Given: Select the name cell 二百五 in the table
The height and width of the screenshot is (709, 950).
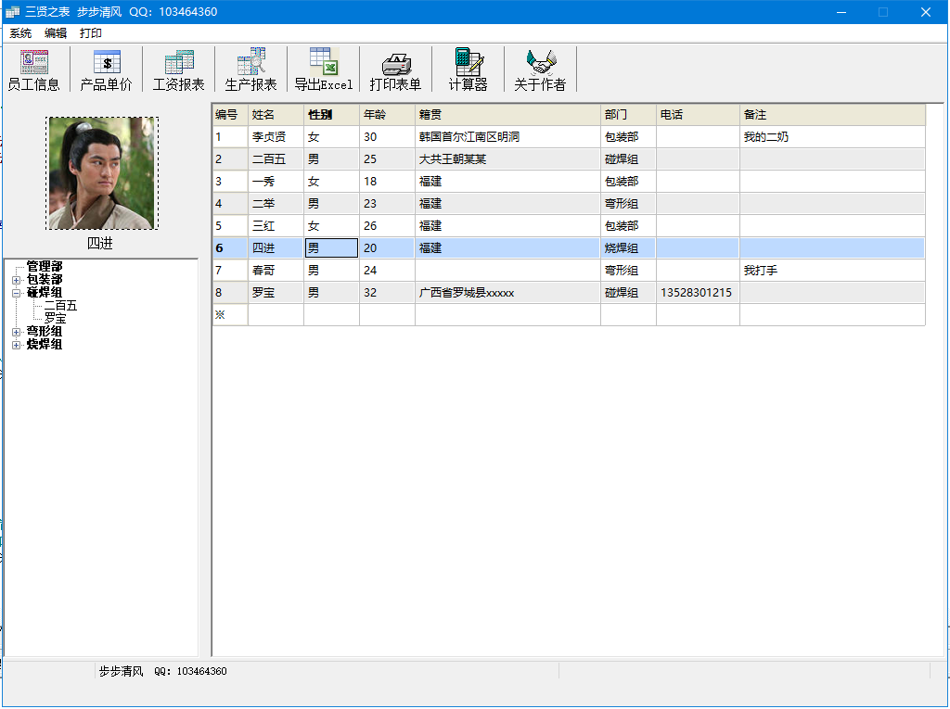Looking at the screenshot, I should click(x=276, y=159).
